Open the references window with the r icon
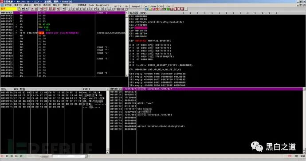The image size is (306, 161). pyautogui.click(x=106, y=9)
